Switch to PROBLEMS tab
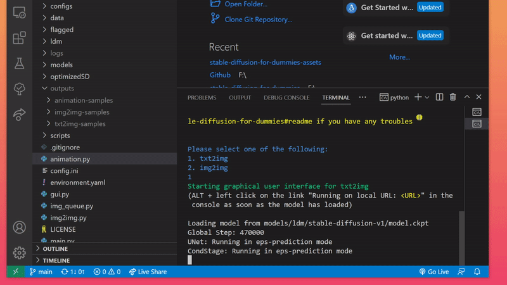507x285 pixels. (x=202, y=98)
